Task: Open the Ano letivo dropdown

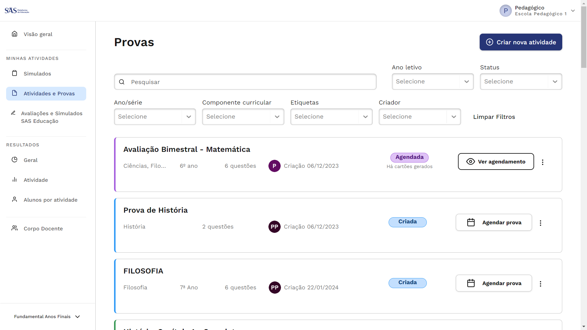Action: [x=433, y=82]
